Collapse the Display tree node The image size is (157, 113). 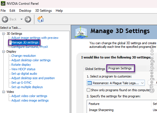coord(3,51)
